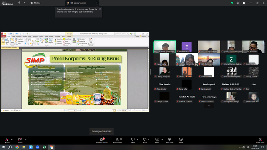Select the Rectangle drawing tool
267x150 pixels.
coord(67,44)
